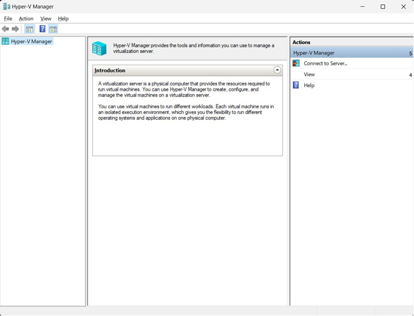
Task: Minimize the Hyper-V Manager window
Action: pyautogui.click(x=362, y=7)
